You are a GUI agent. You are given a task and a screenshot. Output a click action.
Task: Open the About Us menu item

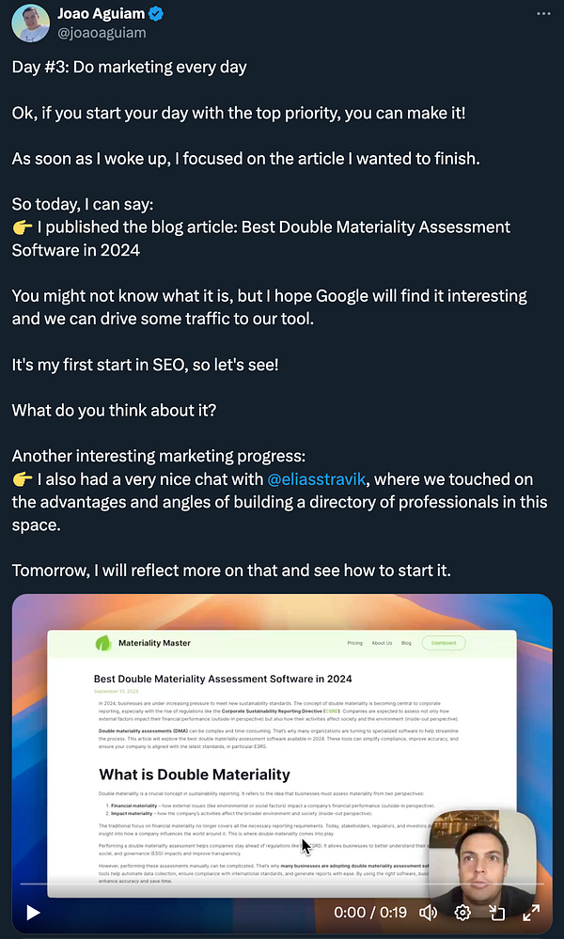pyautogui.click(x=382, y=643)
